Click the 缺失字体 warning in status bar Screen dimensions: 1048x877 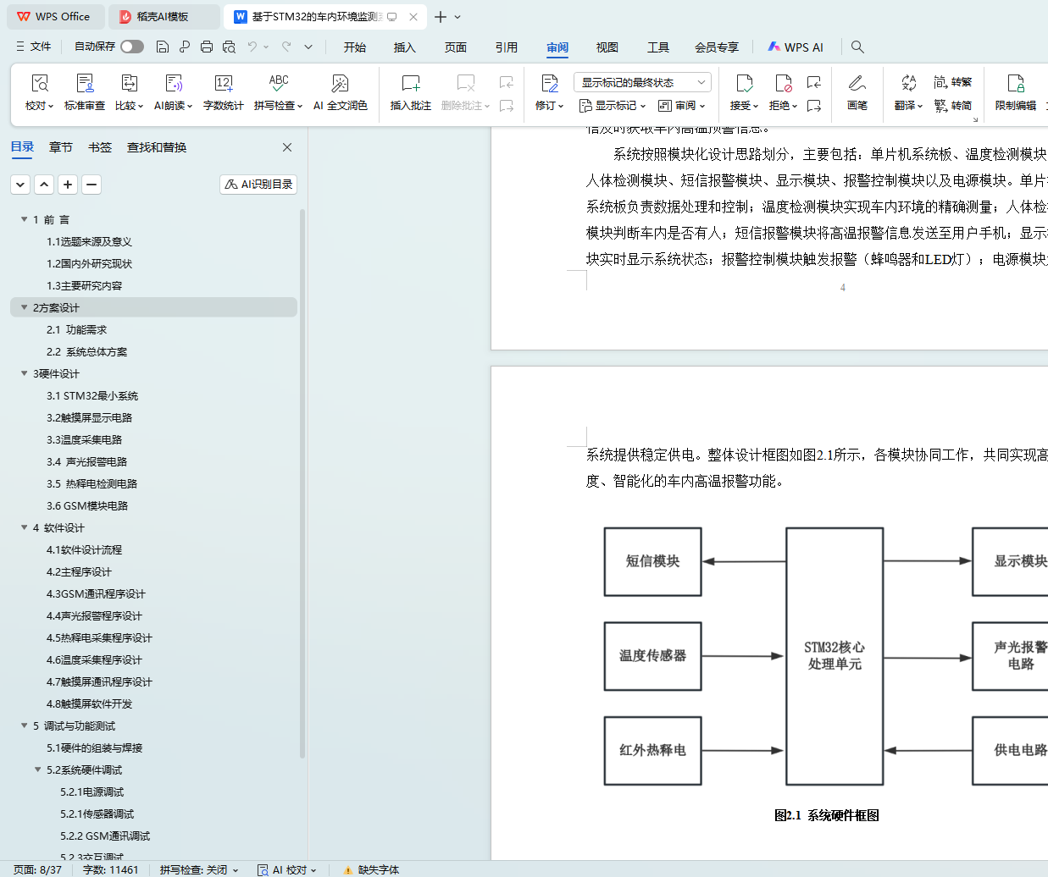[371, 869]
